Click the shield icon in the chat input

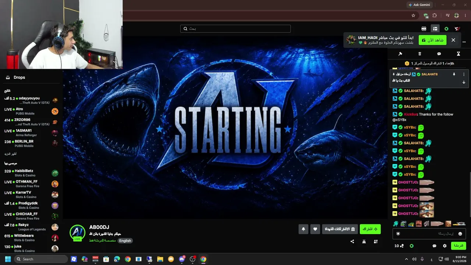(x=398, y=234)
